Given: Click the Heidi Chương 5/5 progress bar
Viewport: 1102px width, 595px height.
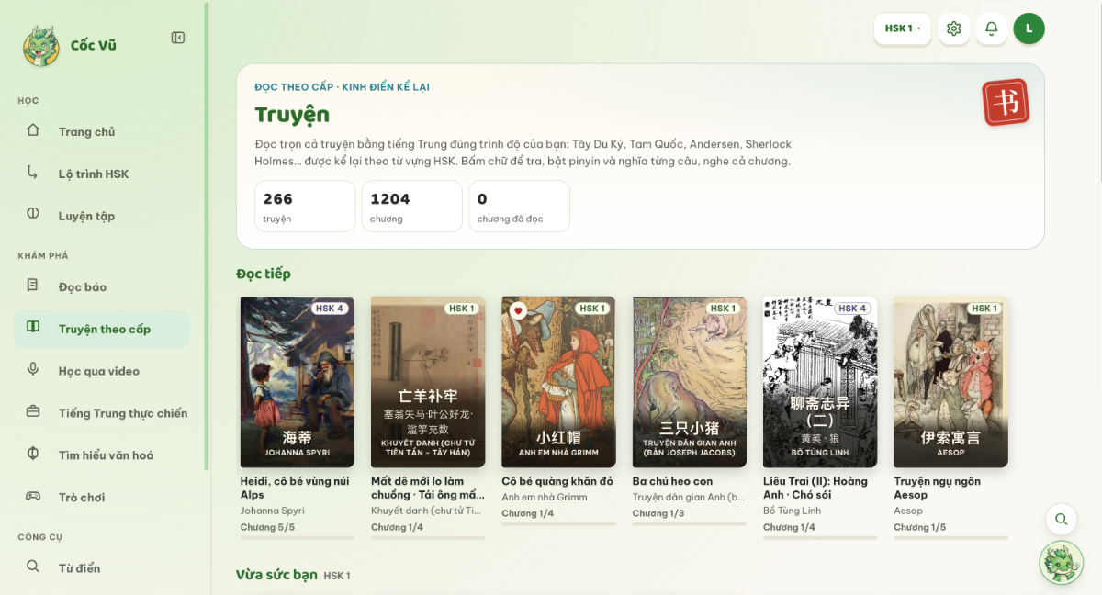Looking at the screenshot, I should pyautogui.click(x=298, y=537).
